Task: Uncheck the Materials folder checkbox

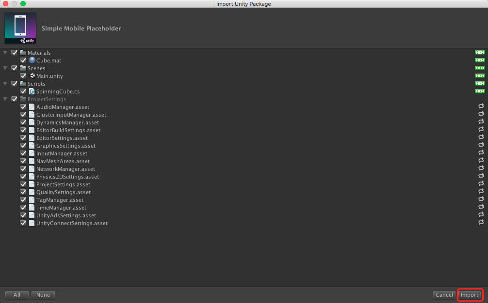Action: (x=15, y=52)
